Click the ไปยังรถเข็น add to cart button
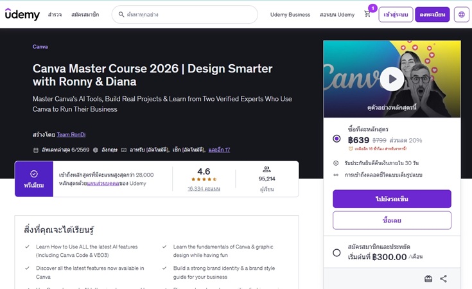Image resolution: width=472 pixels, height=289 pixels. [x=392, y=198]
